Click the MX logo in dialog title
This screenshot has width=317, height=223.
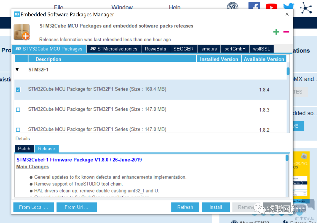coord(17,14)
